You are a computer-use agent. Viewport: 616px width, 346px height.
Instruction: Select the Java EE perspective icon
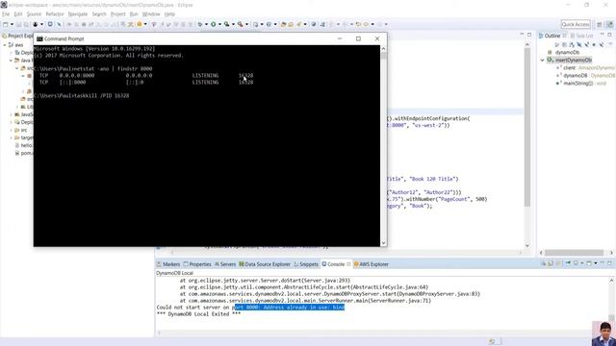609,24
